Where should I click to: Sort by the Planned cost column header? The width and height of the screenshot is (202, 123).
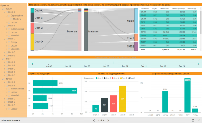pos(164,9)
